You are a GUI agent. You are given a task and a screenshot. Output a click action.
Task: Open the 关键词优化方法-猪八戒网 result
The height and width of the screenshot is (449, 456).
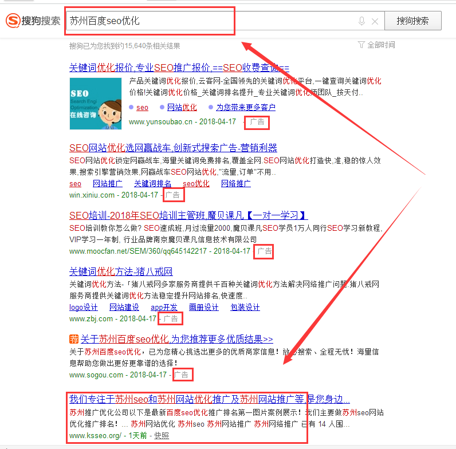(x=121, y=271)
